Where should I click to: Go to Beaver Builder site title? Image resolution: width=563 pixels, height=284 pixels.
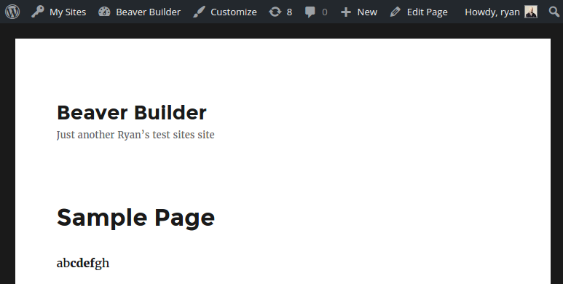132,112
